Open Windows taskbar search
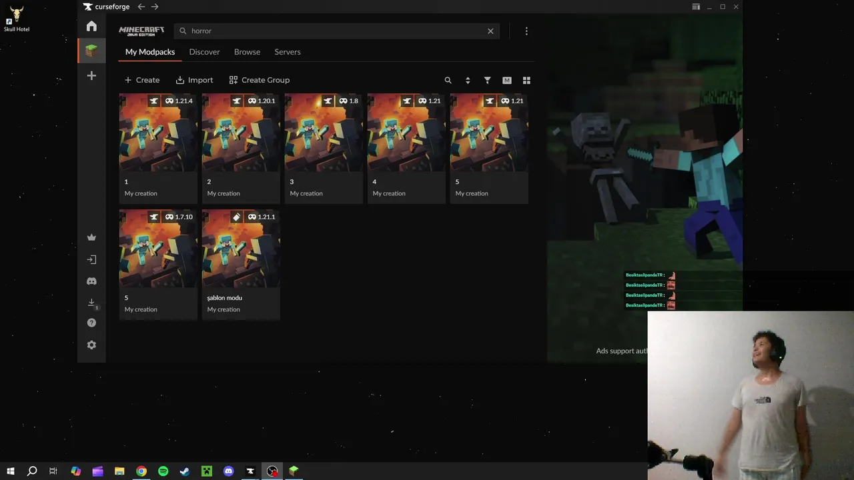854x480 pixels. tap(32, 471)
